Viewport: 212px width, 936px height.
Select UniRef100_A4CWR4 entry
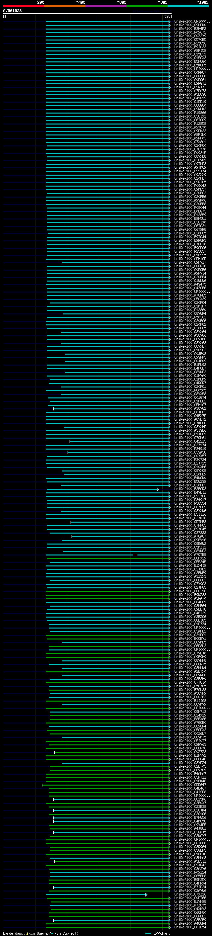[190, 923]
